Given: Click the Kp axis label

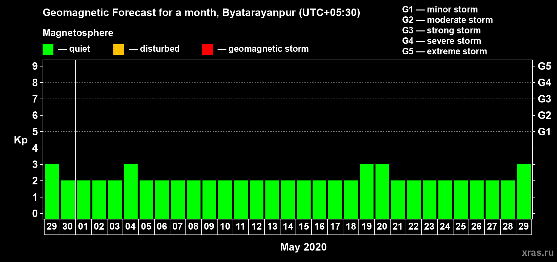Looking at the screenshot, I should tap(21, 140).
